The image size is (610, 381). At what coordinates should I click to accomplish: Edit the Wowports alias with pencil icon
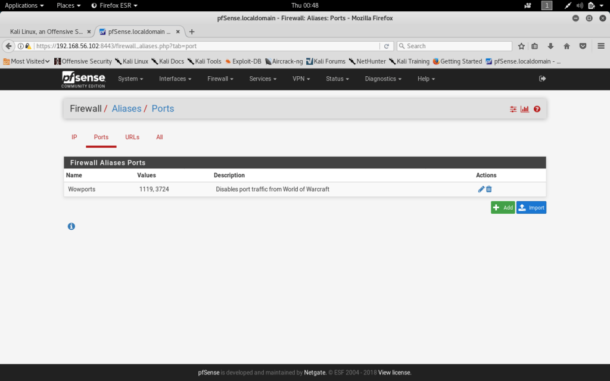point(481,189)
